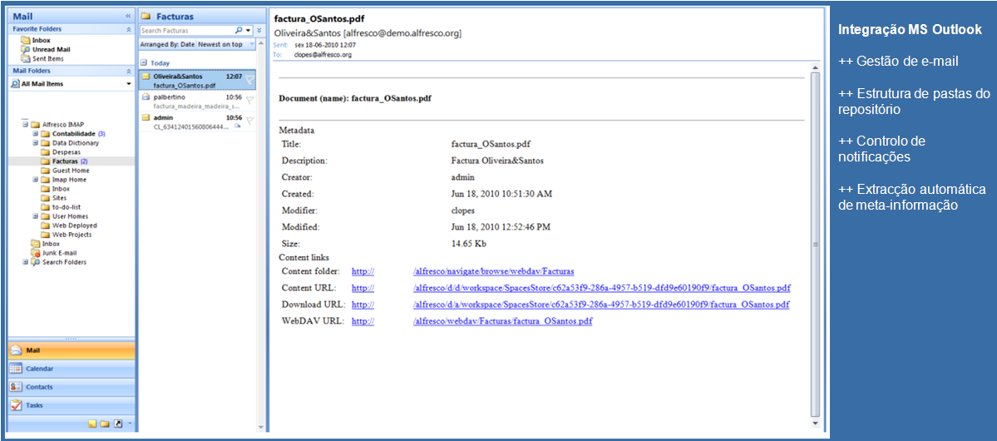Click reading pane scroll-down arrow
Image resolution: width=997 pixels, height=441 pixels.
[816, 423]
